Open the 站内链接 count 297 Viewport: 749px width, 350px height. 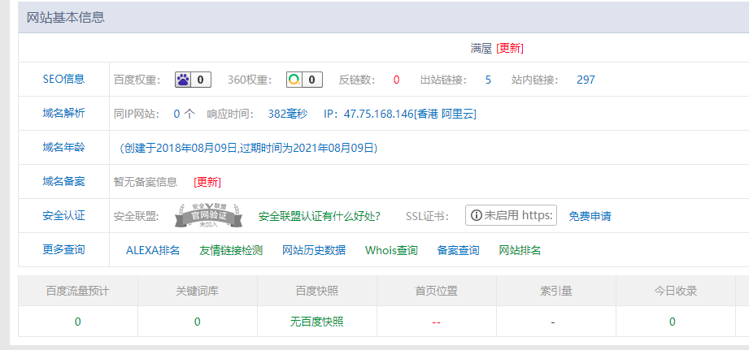point(586,80)
